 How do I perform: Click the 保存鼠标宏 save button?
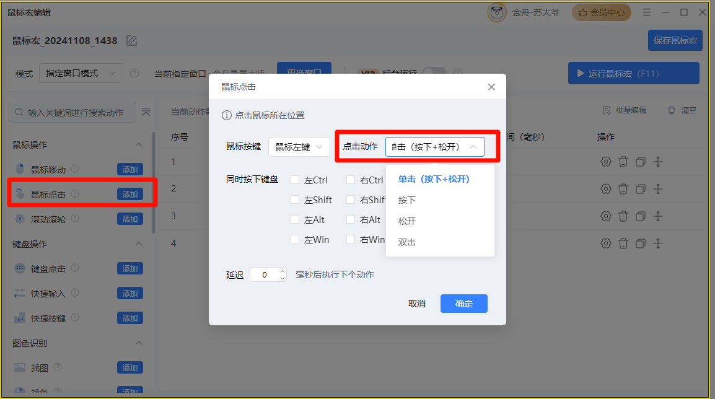(x=675, y=40)
